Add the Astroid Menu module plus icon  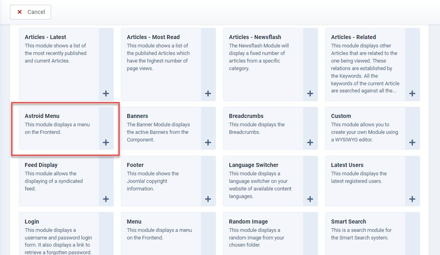106,143
